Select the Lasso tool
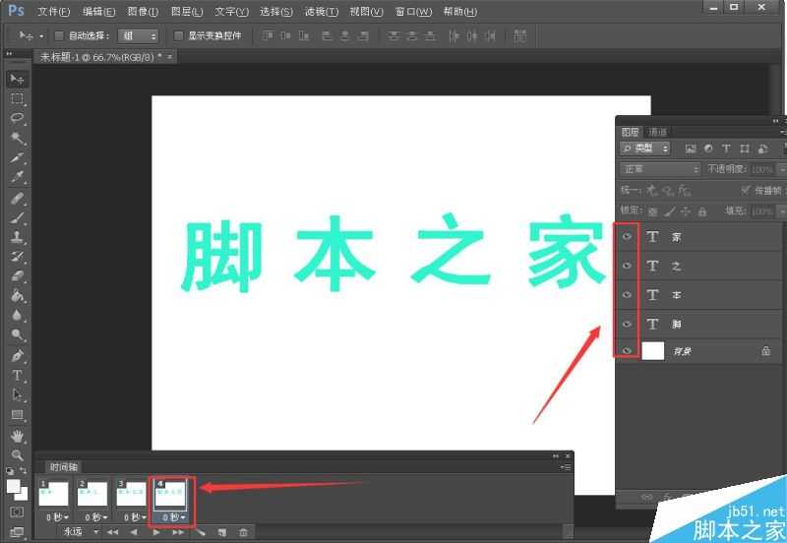The width and height of the screenshot is (787, 543). [x=17, y=118]
